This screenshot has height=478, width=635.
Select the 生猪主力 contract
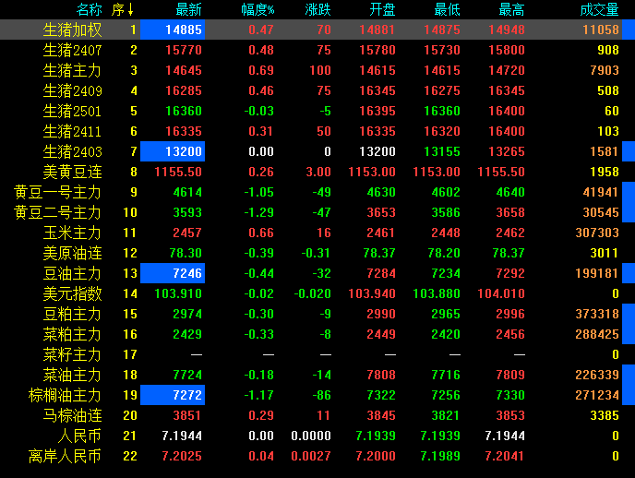click(72, 70)
